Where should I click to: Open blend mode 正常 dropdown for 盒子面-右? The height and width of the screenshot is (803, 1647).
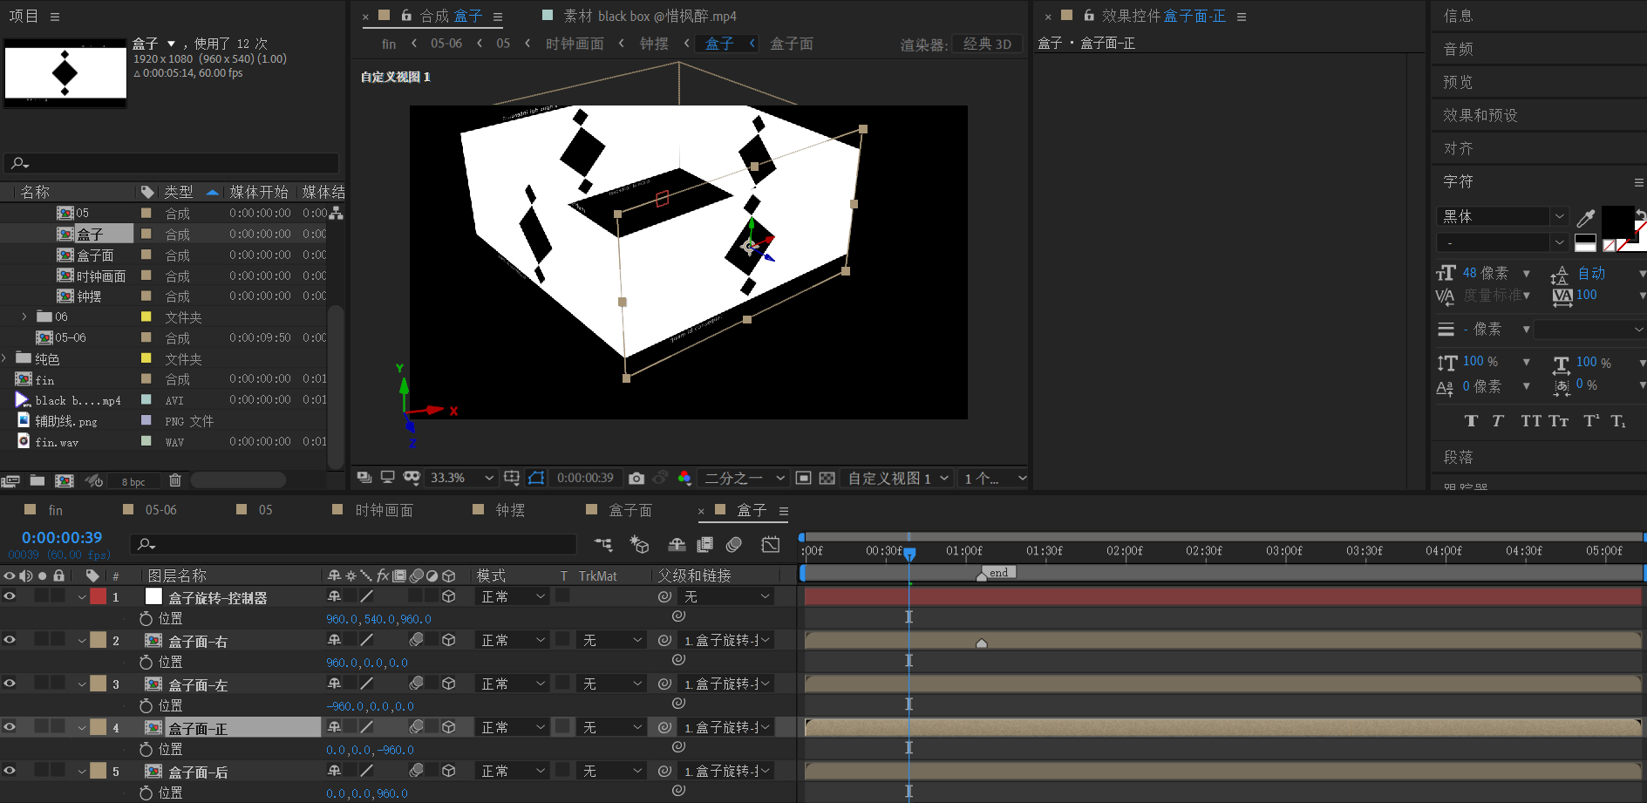click(513, 640)
